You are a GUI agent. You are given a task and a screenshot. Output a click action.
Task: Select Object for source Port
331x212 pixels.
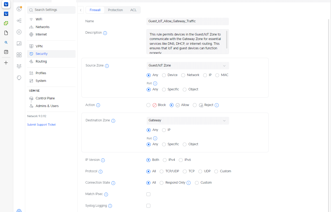coord(185,90)
